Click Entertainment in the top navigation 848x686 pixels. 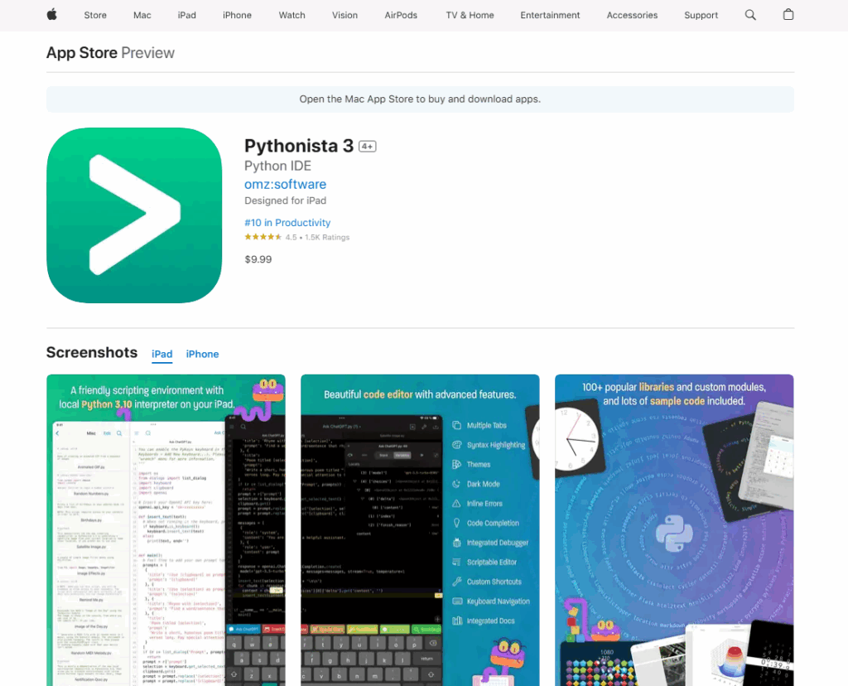click(x=550, y=15)
